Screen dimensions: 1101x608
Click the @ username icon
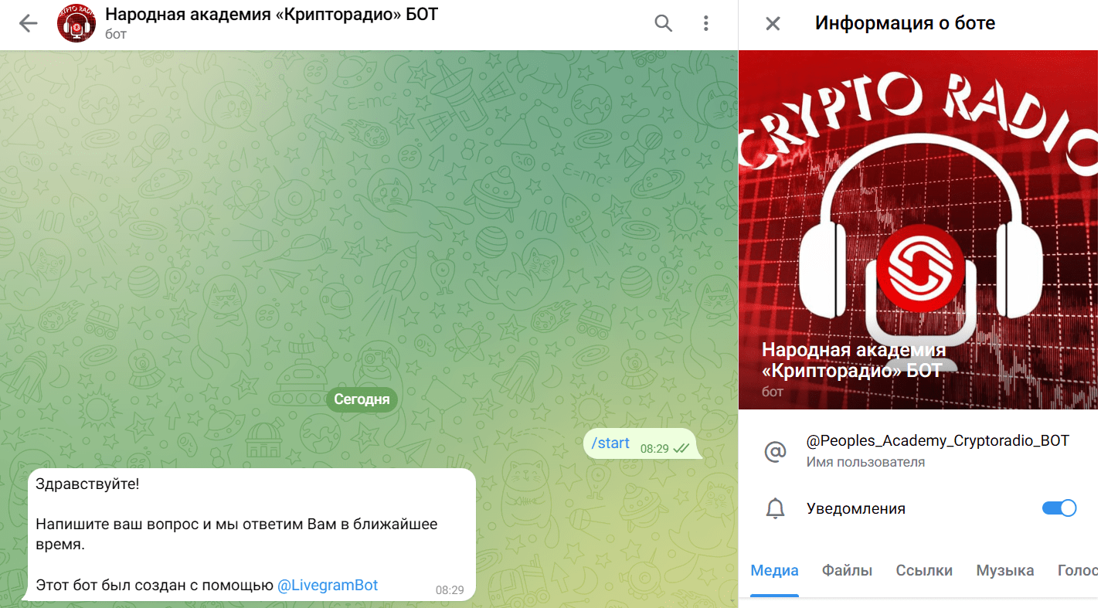tap(775, 452)
